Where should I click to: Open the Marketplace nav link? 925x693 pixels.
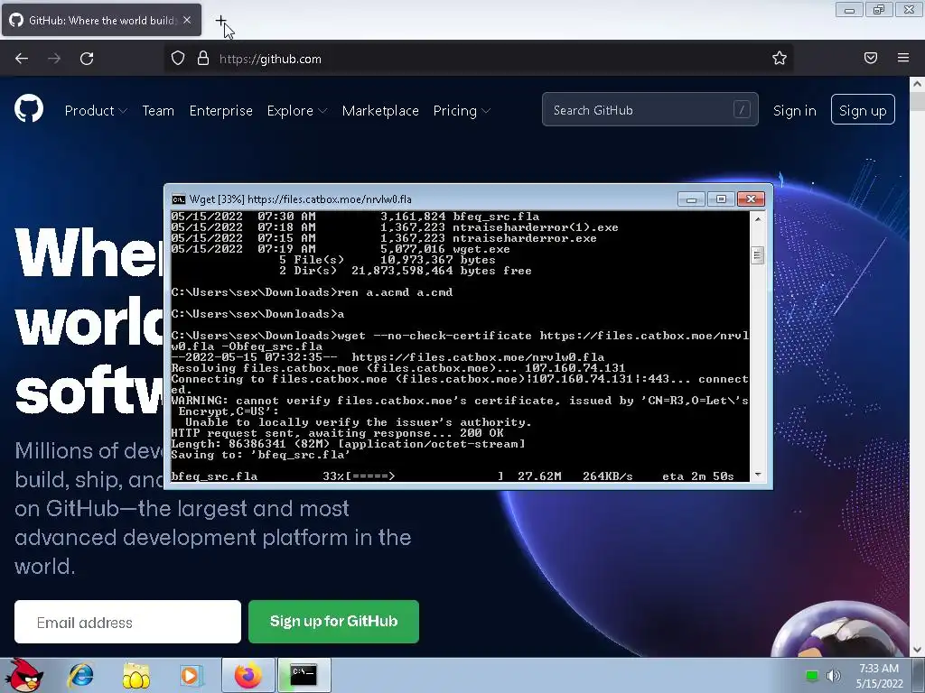coord(380,111)
